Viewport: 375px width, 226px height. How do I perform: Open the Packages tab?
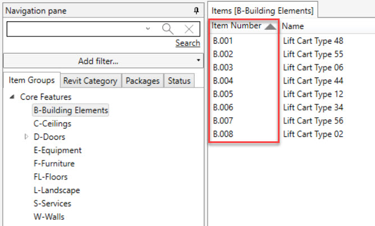[x=143, y=81]
